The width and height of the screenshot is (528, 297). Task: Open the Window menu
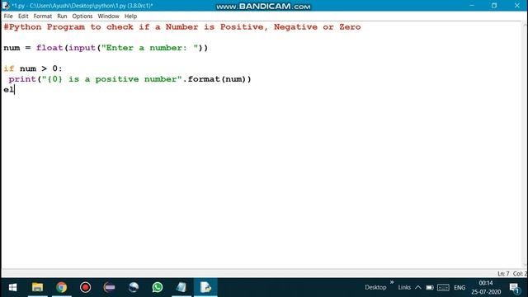point(108,16)
